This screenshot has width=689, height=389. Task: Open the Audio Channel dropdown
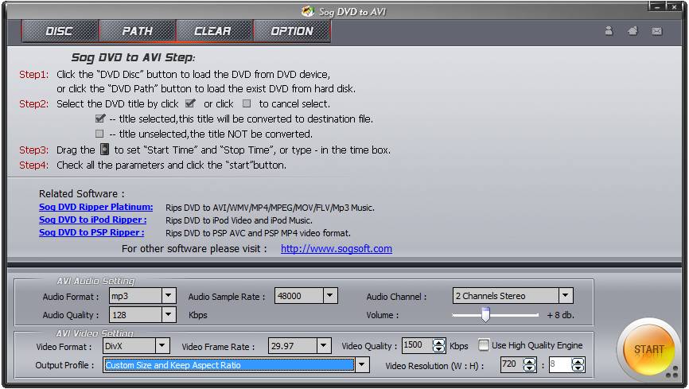566,296
